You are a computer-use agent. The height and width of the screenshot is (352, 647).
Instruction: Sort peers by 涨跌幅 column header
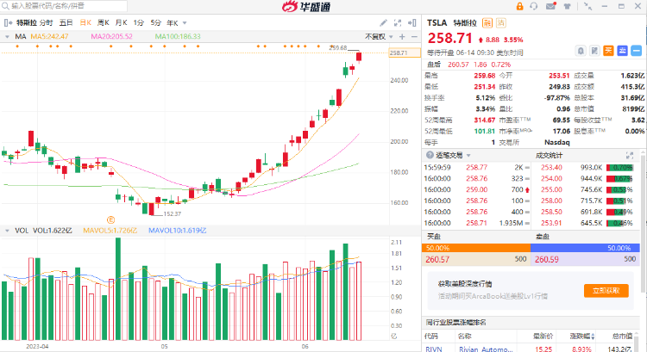coord(581,337)
